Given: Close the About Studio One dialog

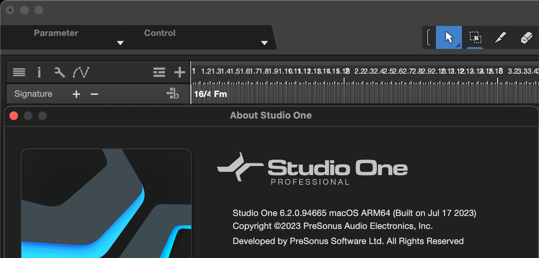Looking at the screenshot, I should point(14,116).
